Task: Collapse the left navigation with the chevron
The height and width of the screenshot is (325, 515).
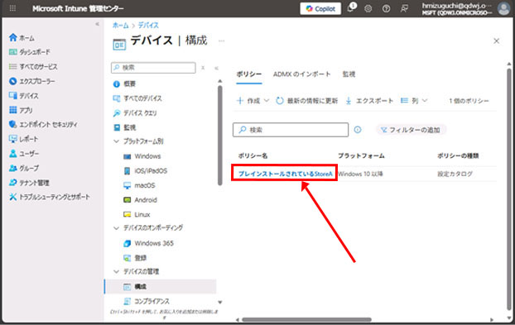Action: [x=97, y=24]
